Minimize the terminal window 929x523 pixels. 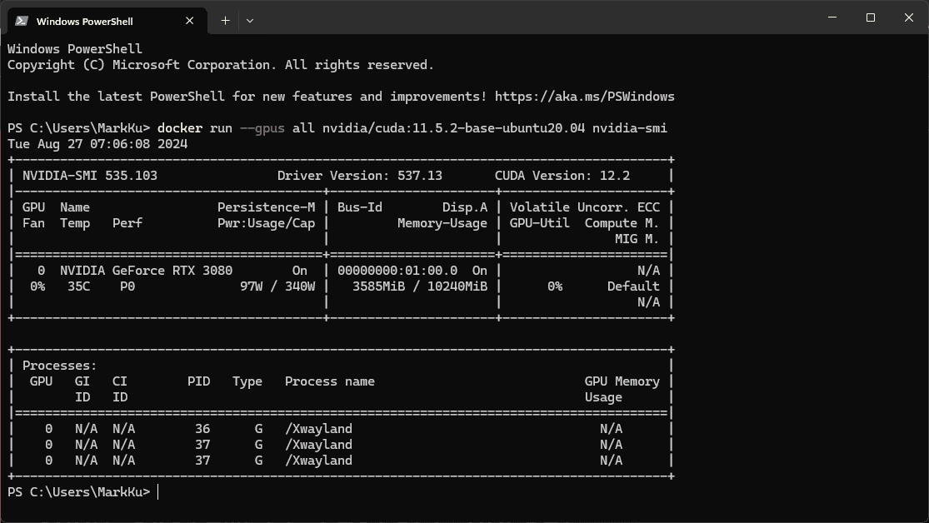click(x=833, y=17)
